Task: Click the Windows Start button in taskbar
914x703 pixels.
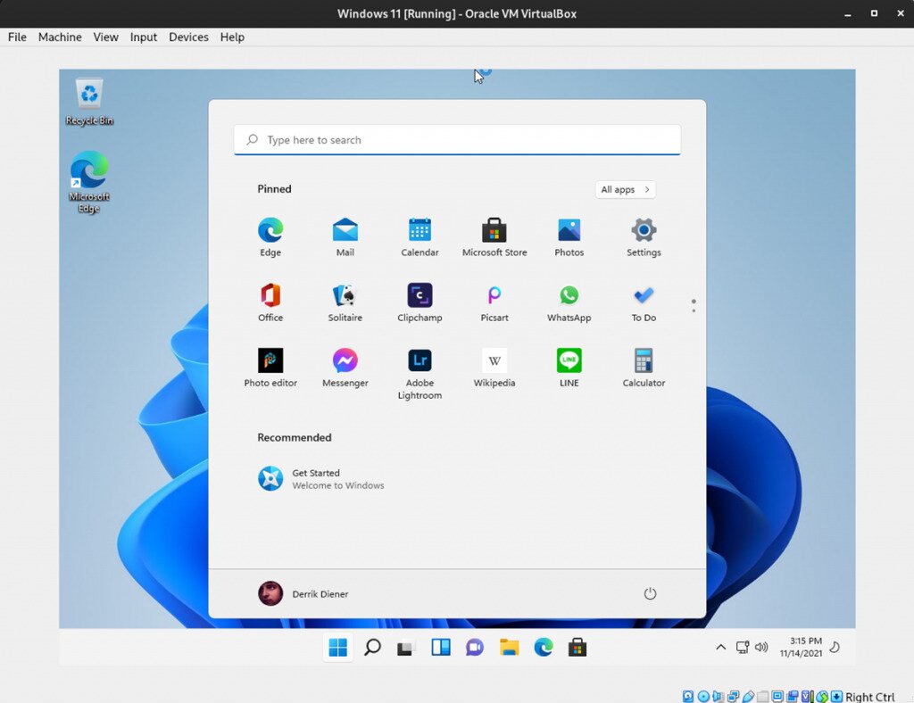Action: pos(338,647)
